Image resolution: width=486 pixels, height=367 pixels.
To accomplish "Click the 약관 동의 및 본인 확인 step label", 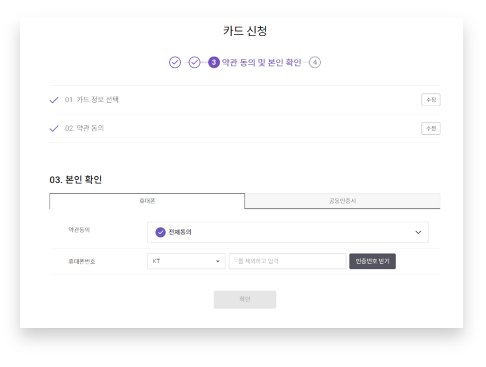I will [x=261, y=62].
